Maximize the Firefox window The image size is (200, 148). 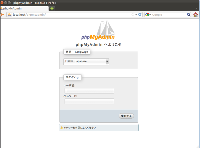9,3
